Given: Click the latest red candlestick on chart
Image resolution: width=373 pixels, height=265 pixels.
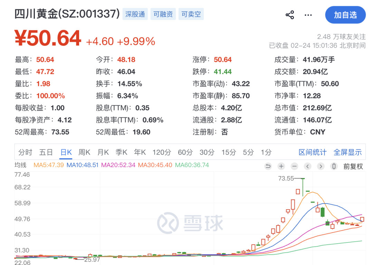Looking at the screenshot, I should [x=362, y=219].
